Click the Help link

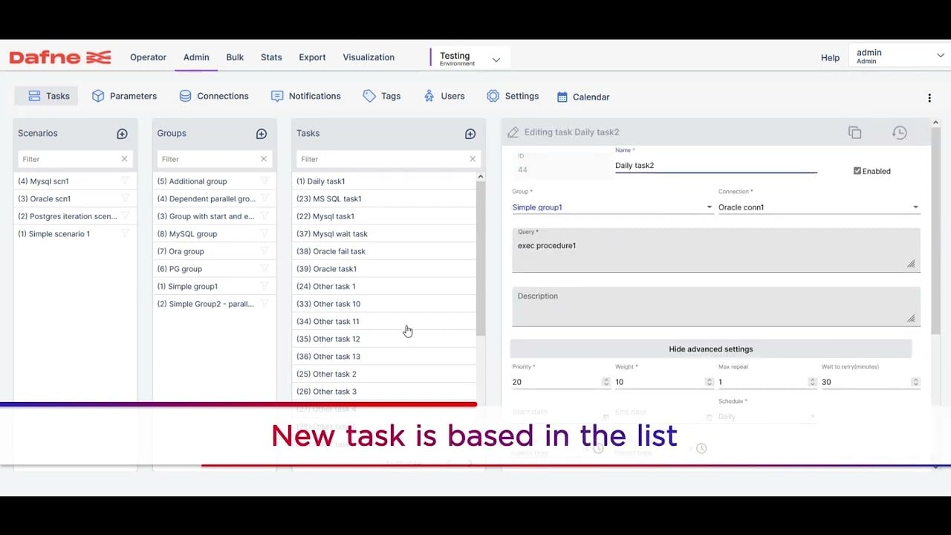[830, 58]
